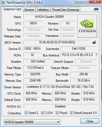Toggle the DirectCompute 5.0 checkbox
Screen dimensions: 102x127
71,113
